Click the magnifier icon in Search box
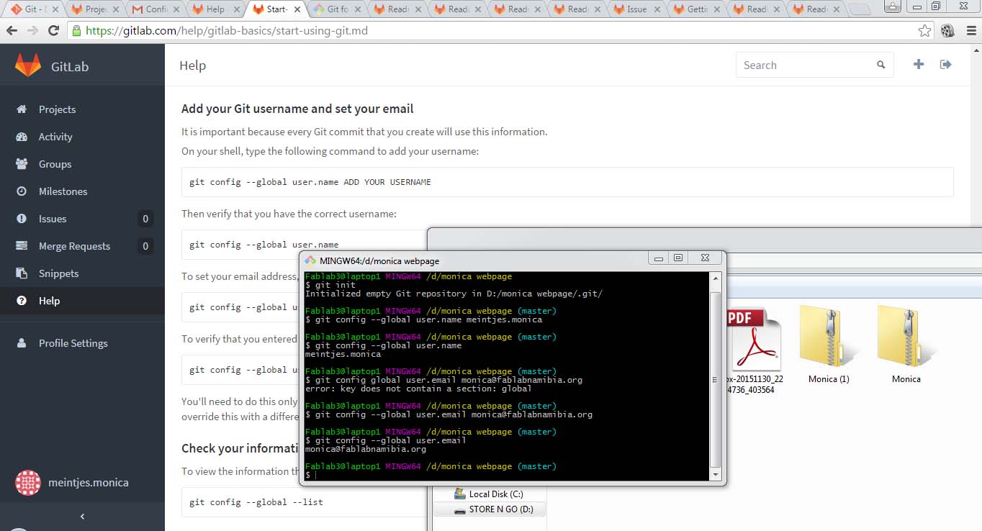982x531 pixels. click(880, 65)
